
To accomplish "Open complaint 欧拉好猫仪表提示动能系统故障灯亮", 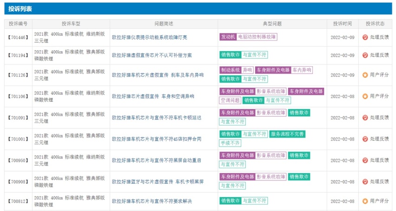I will pos(150,37).
